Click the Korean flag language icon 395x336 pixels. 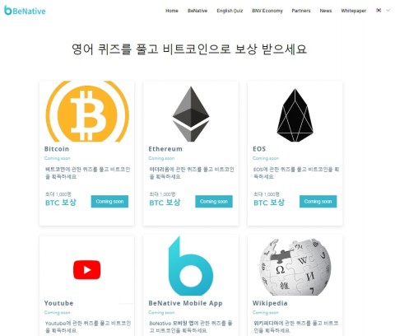click(x=379, y=11)
